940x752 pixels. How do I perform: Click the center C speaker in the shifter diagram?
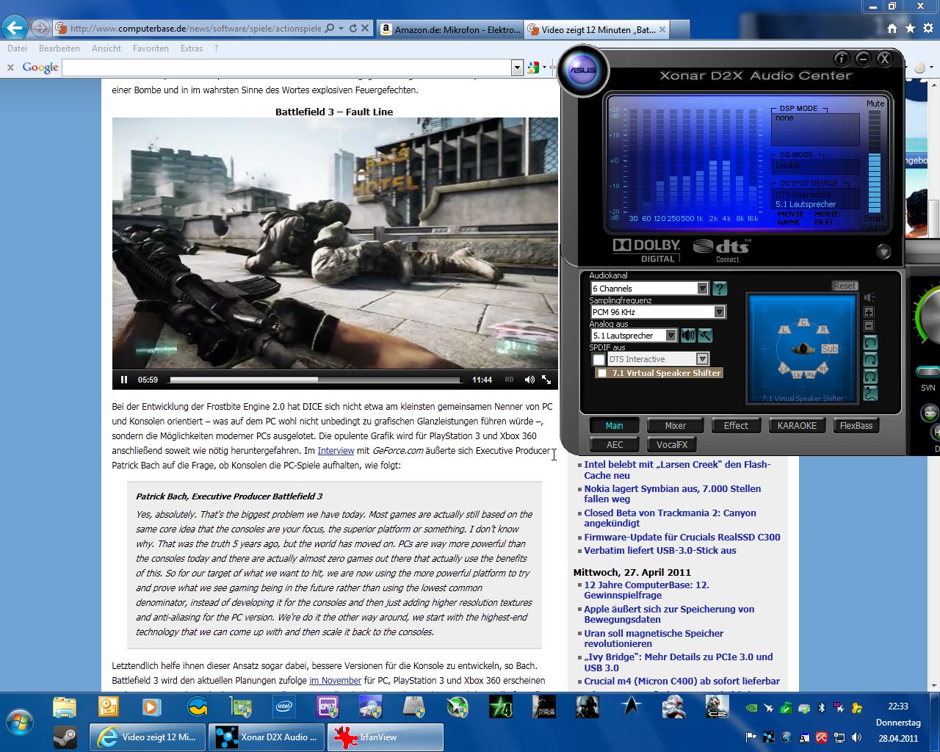pyautogui.click(x=803, y=323)
